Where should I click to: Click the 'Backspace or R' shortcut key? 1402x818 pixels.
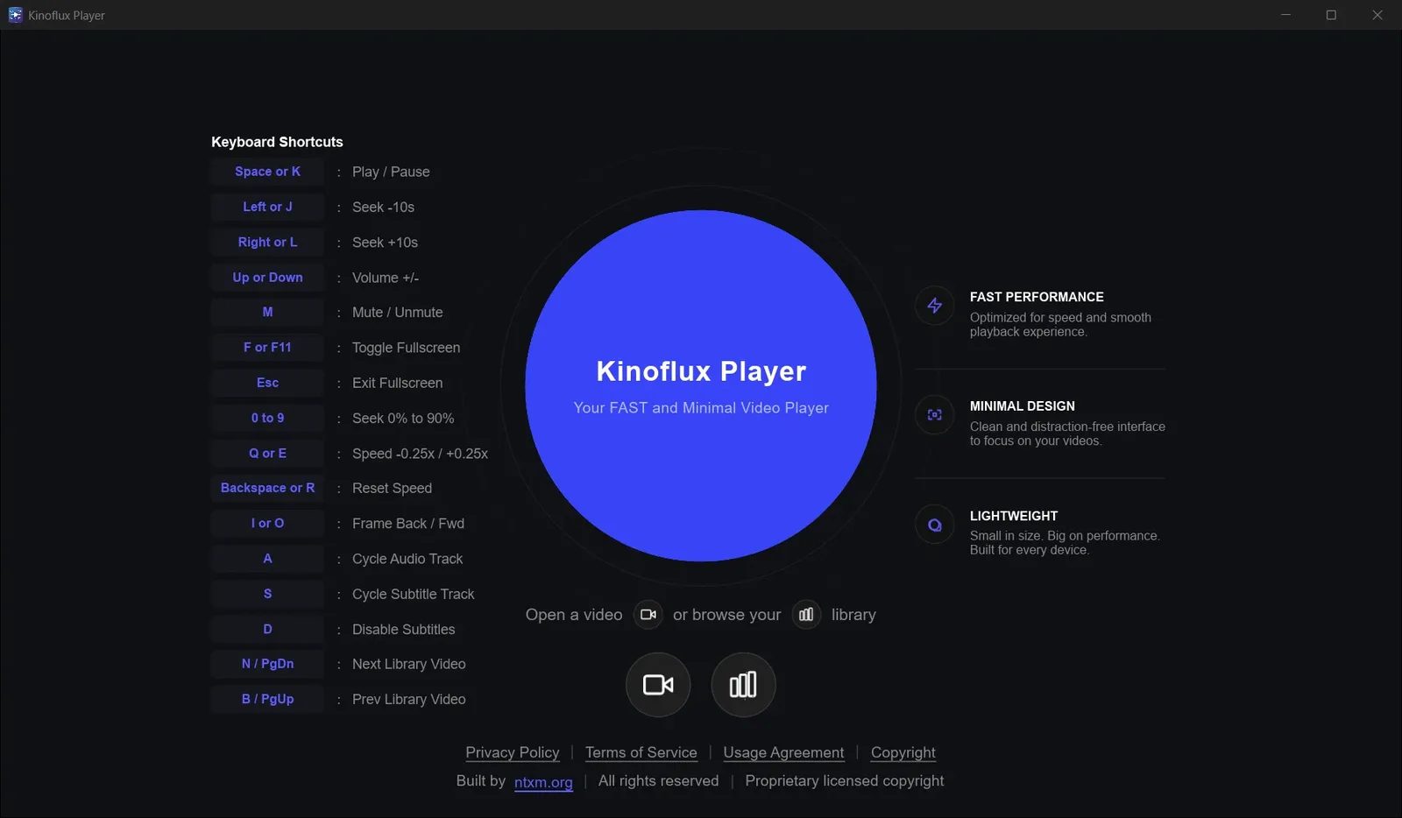267,488
